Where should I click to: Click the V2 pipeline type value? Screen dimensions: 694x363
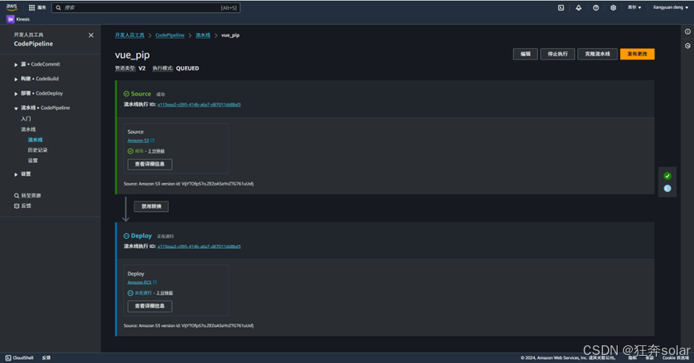pos(142,68)
